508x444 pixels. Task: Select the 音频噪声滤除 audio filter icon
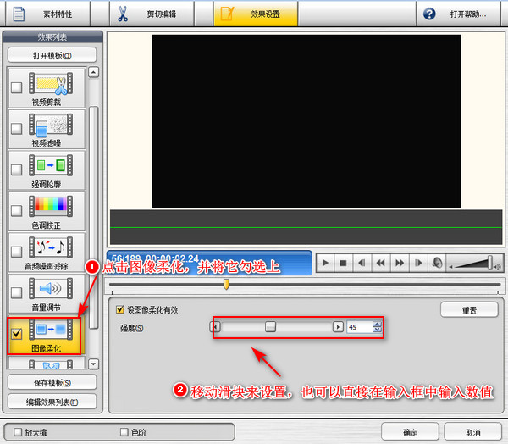51,247
